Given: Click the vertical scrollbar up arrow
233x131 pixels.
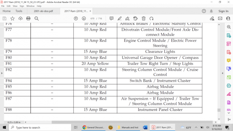Looking at the screenshot, I should click(x=219, y=25).
